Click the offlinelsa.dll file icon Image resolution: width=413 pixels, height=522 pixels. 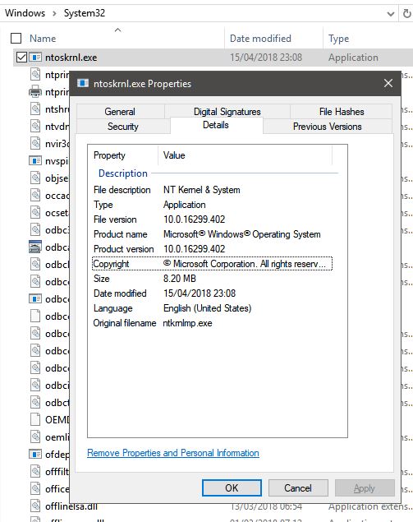[35, 506]
